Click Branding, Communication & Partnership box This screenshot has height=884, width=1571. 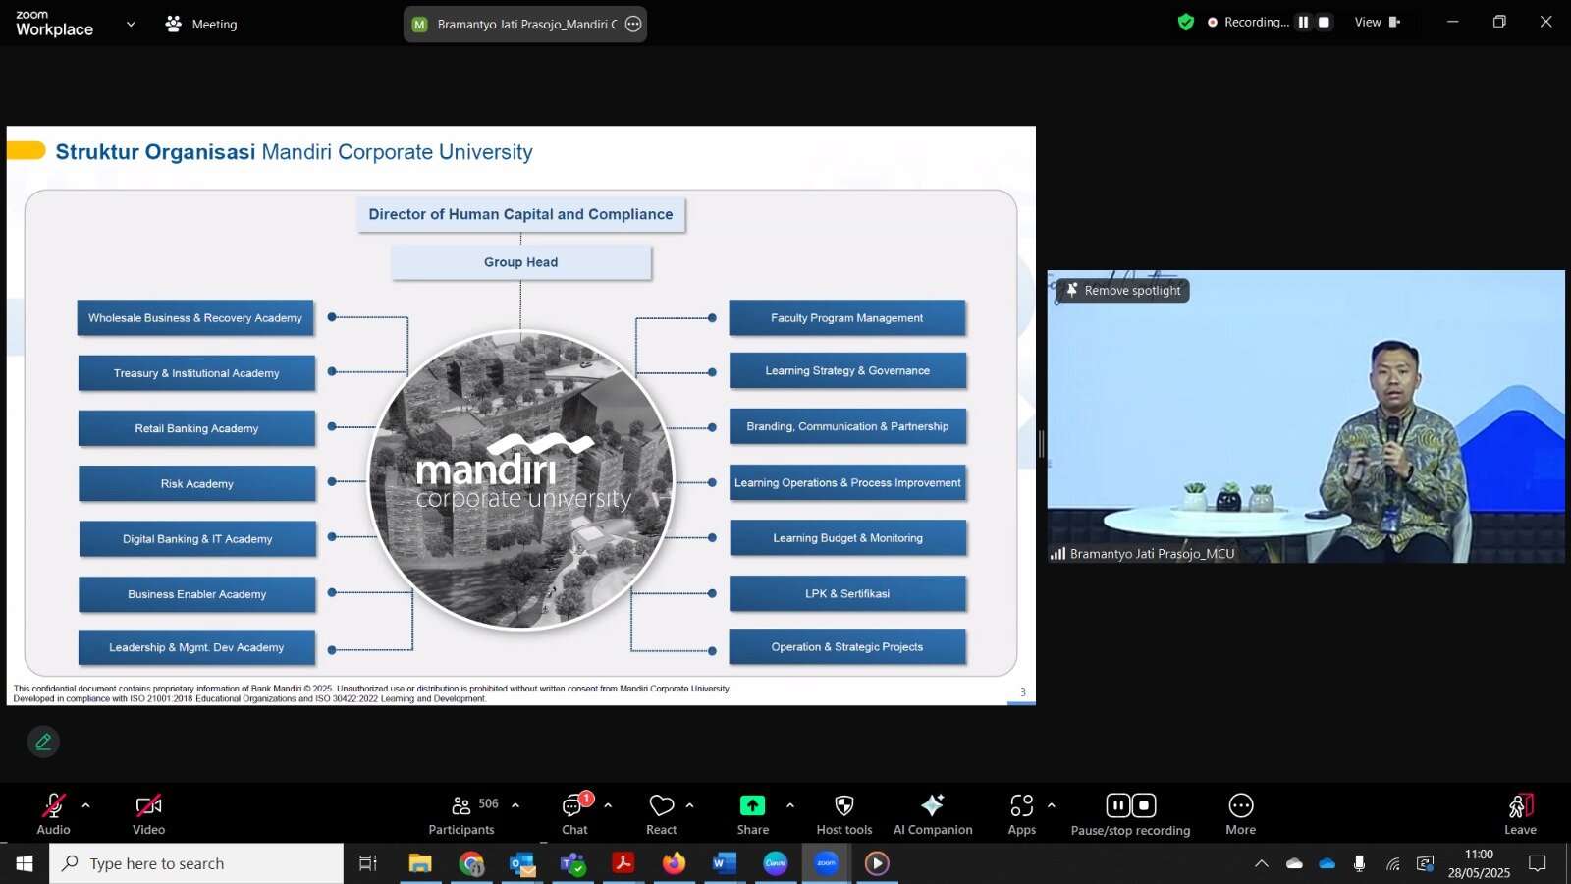847,426
